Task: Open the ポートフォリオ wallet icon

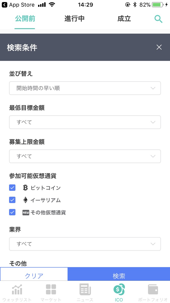Action: (153, 290)
